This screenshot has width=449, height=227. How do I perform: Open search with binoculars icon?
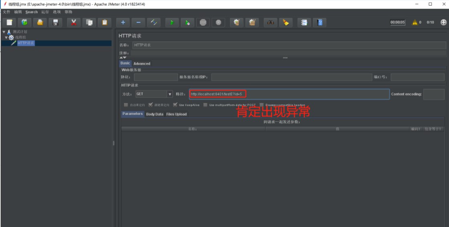pyautogui.click(x=270, y=22)
